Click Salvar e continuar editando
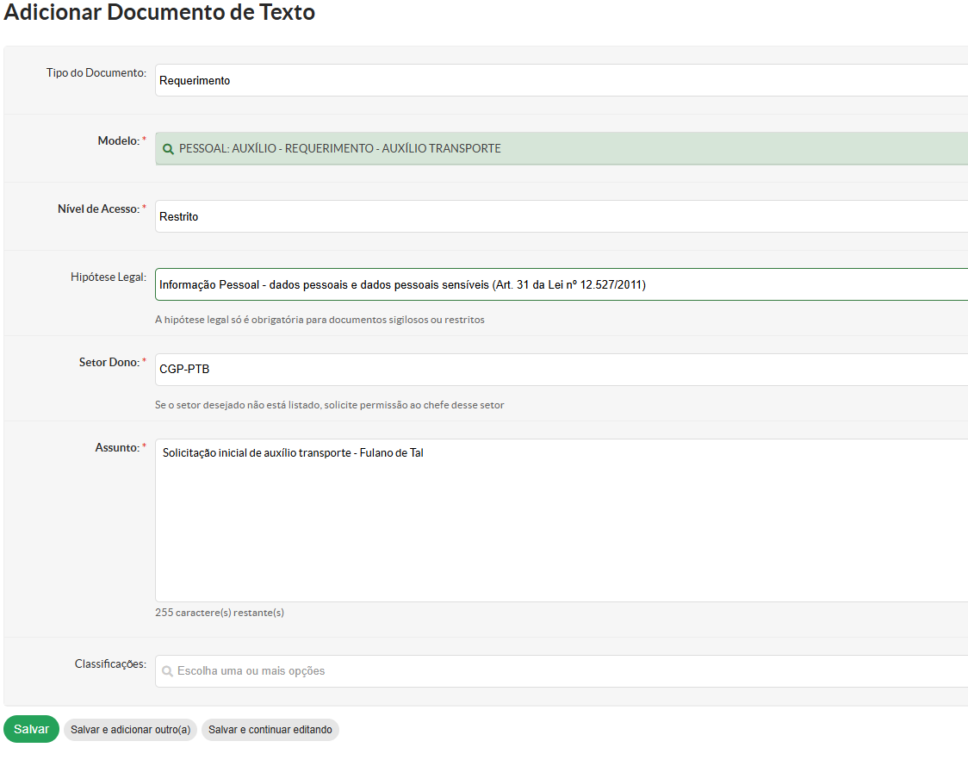The image size is (968, 760). coord(270,730)
